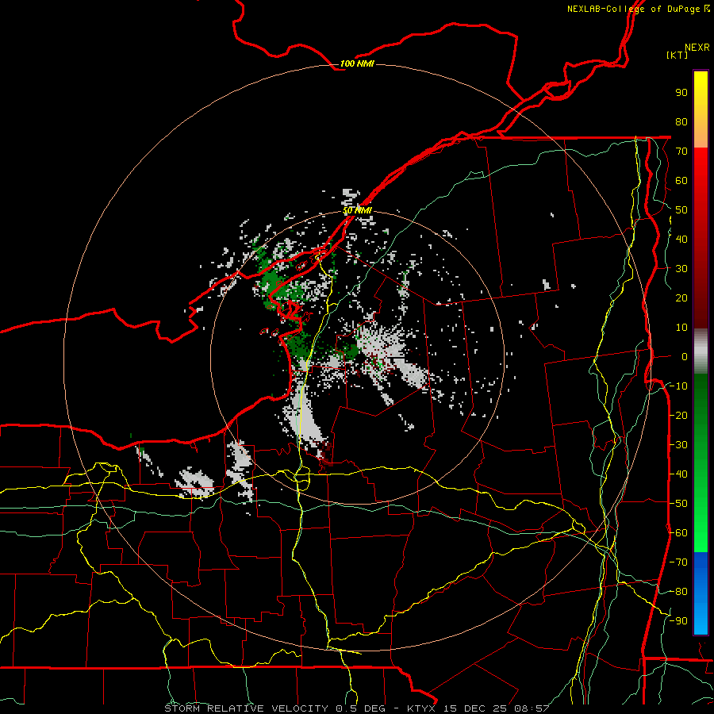714x714 pixels.
Task: Click the -50 scale value
Action: pos(678,504)
